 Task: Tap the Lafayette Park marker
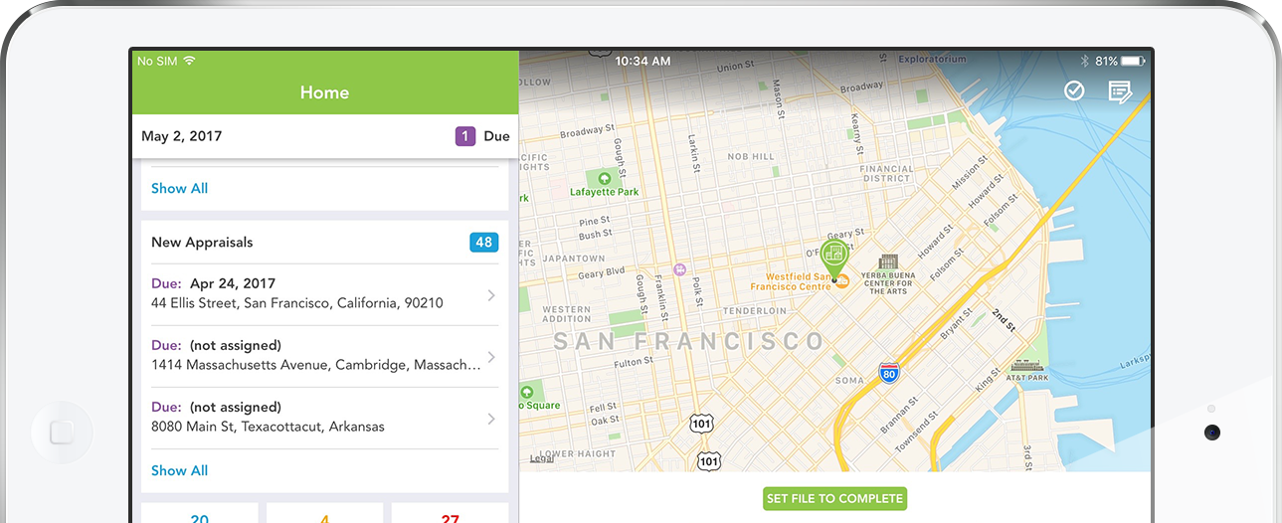(x=605, y=179)
